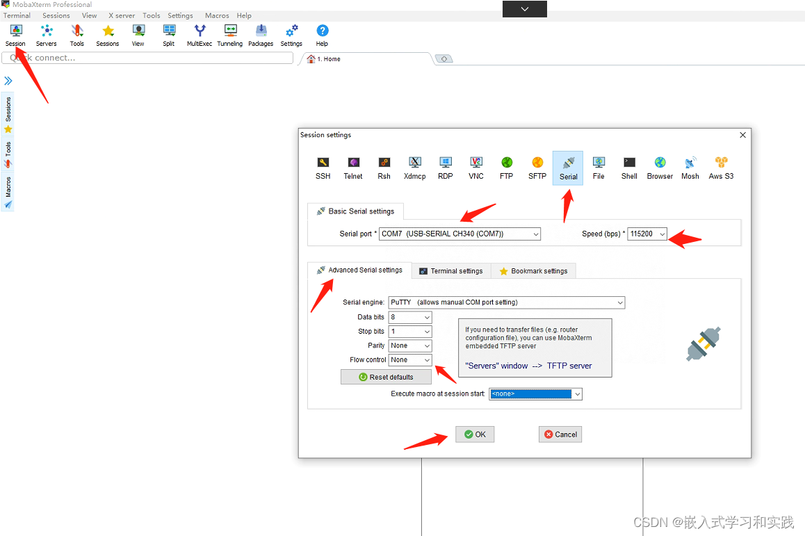
Task: Open Sessions side panel tab
Action: point(8,115)
